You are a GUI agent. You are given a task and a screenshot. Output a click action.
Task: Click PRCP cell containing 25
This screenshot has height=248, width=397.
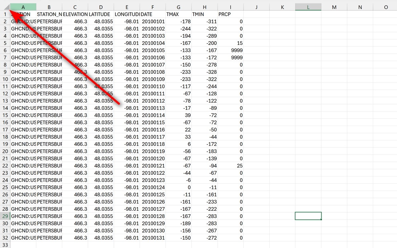click(x=231, y=166)
